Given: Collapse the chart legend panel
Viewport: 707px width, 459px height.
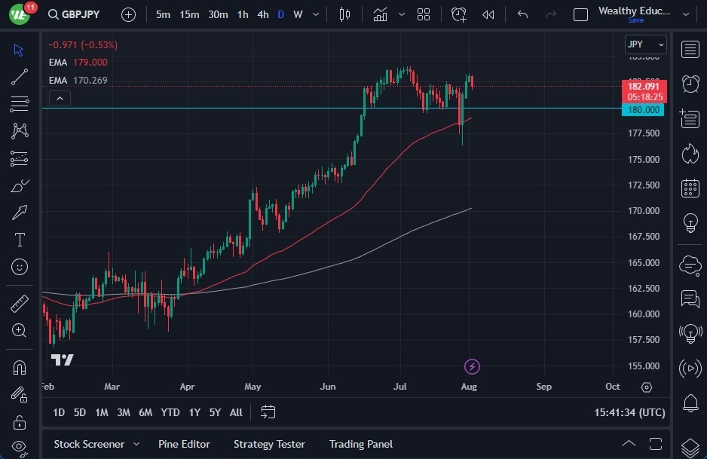Looking at the screenshot, I should pos(60,98).
